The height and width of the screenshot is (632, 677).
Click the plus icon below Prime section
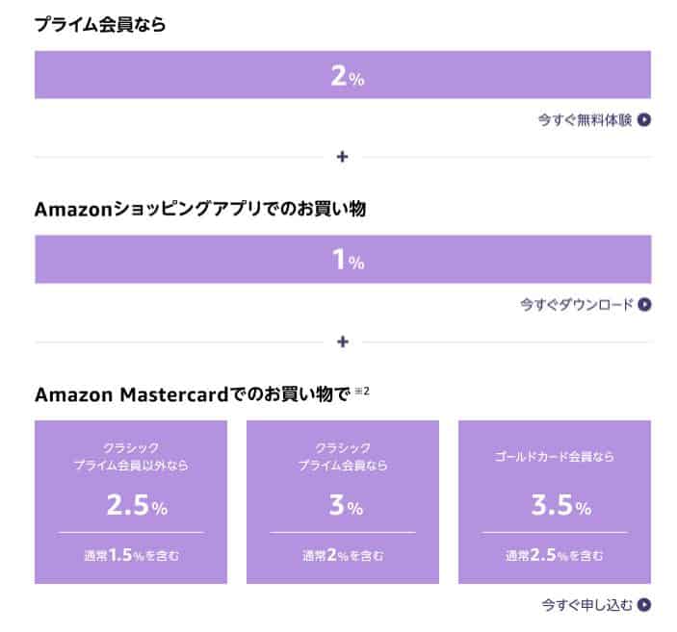click(x=343, y=157)
